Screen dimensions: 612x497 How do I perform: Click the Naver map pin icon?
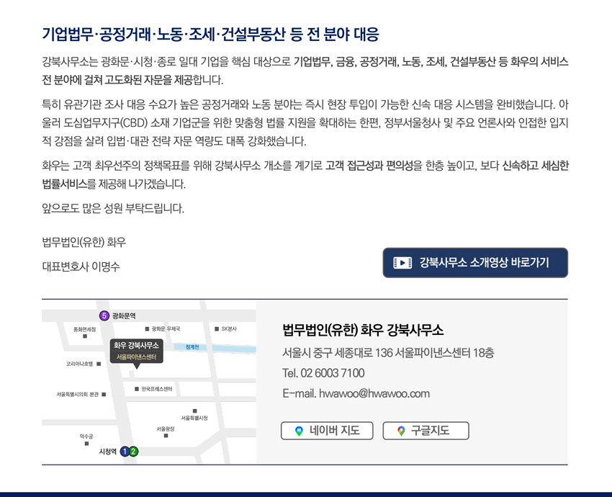pos(299,431)
